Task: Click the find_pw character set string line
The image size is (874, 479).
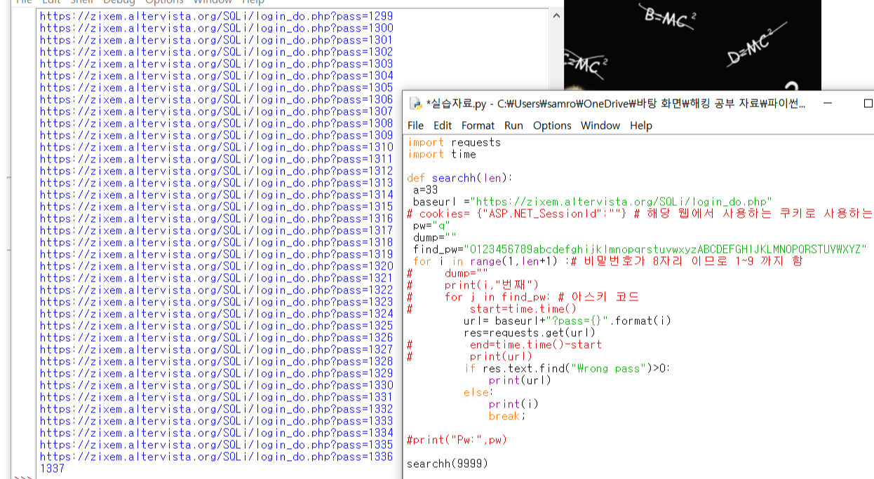Action: coord(640,249)
